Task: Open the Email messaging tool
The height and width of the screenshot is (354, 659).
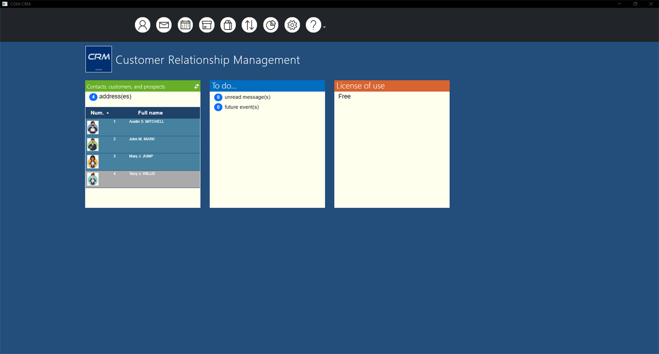Action: click(163, 24)
